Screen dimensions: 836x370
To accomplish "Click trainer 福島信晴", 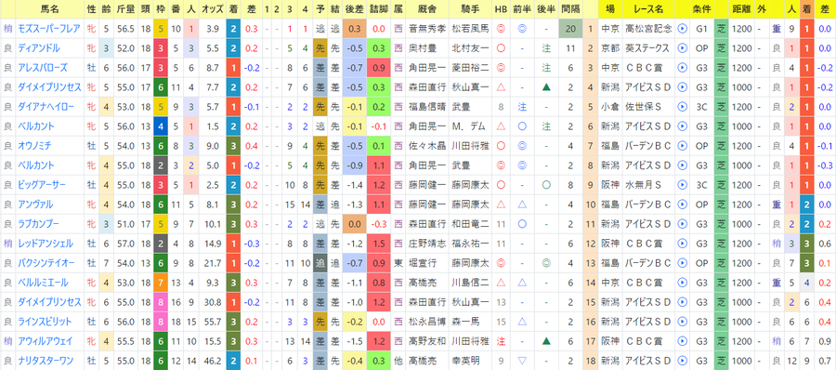I will click(x=426, y=107).
